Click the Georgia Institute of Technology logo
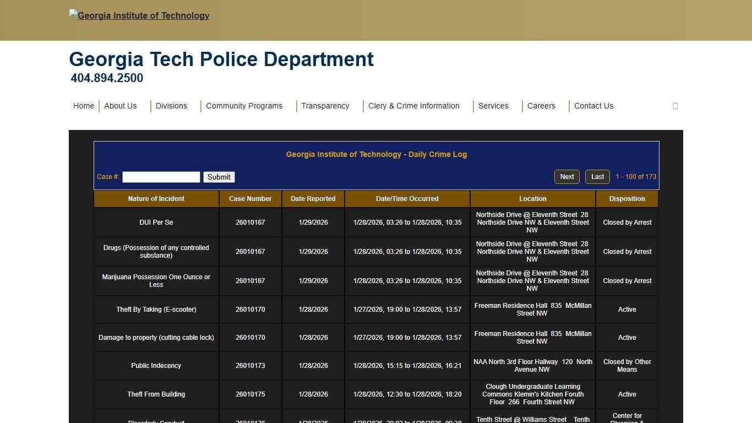 point(139,15)
